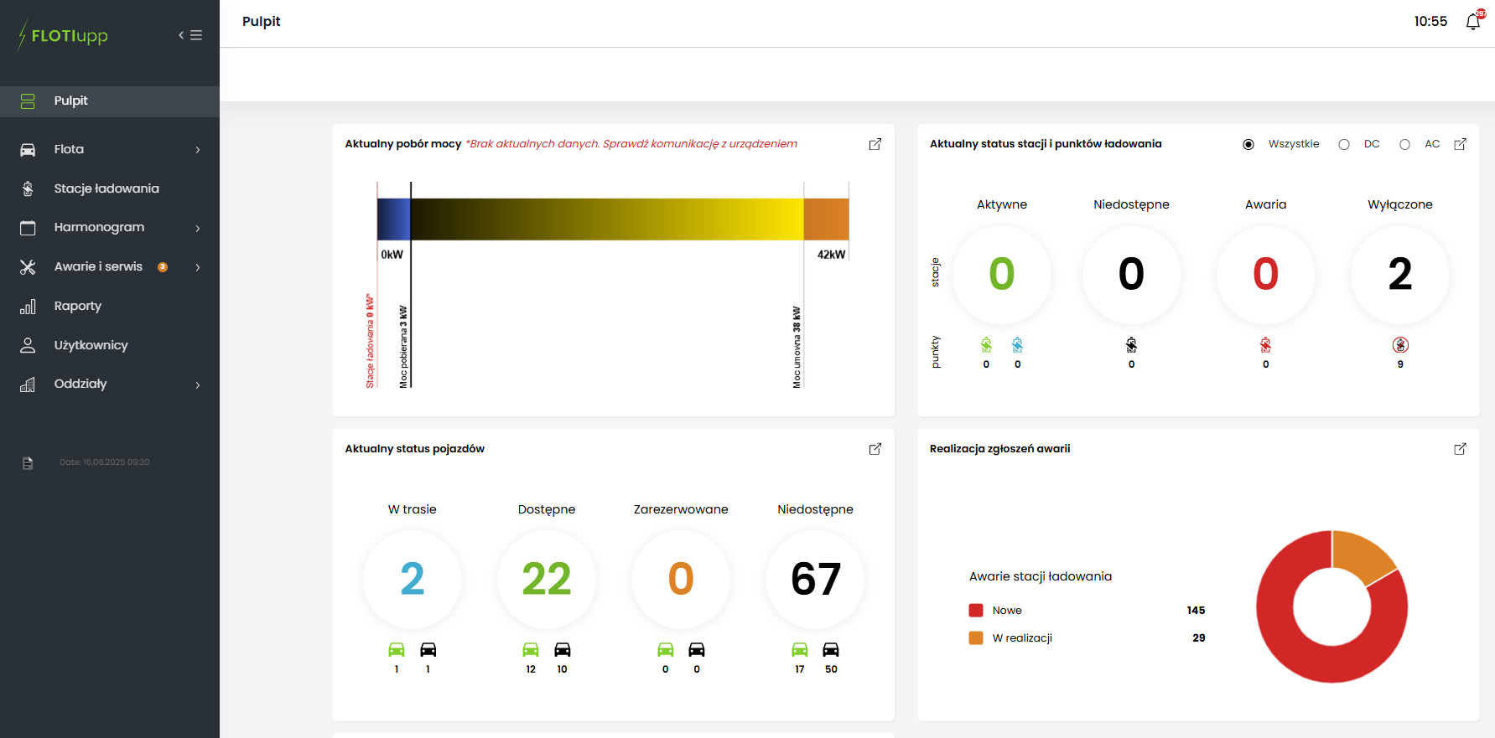Screen dimensions: 1495x738
Task: Open power consumption panel in new view
Action: [x=875, y=144]
